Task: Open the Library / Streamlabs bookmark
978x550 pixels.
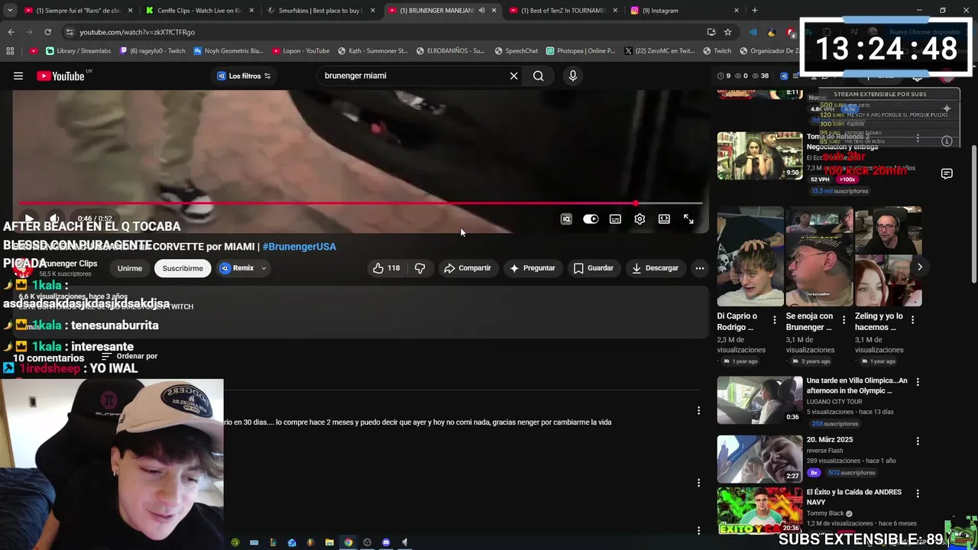Action: tap(78, 51)
